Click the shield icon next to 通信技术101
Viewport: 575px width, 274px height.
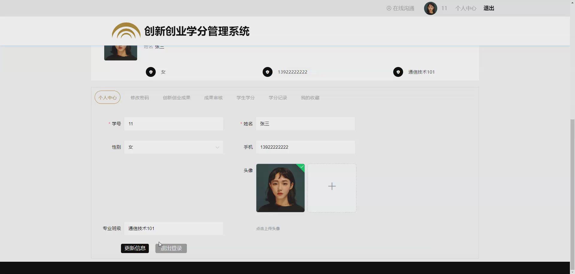(x=398, y=72)
